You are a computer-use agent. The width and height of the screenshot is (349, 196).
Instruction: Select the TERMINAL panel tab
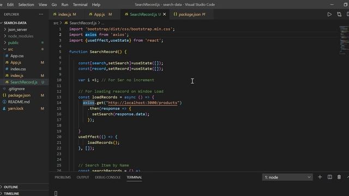pyautogui.click(x=134, y=177)
